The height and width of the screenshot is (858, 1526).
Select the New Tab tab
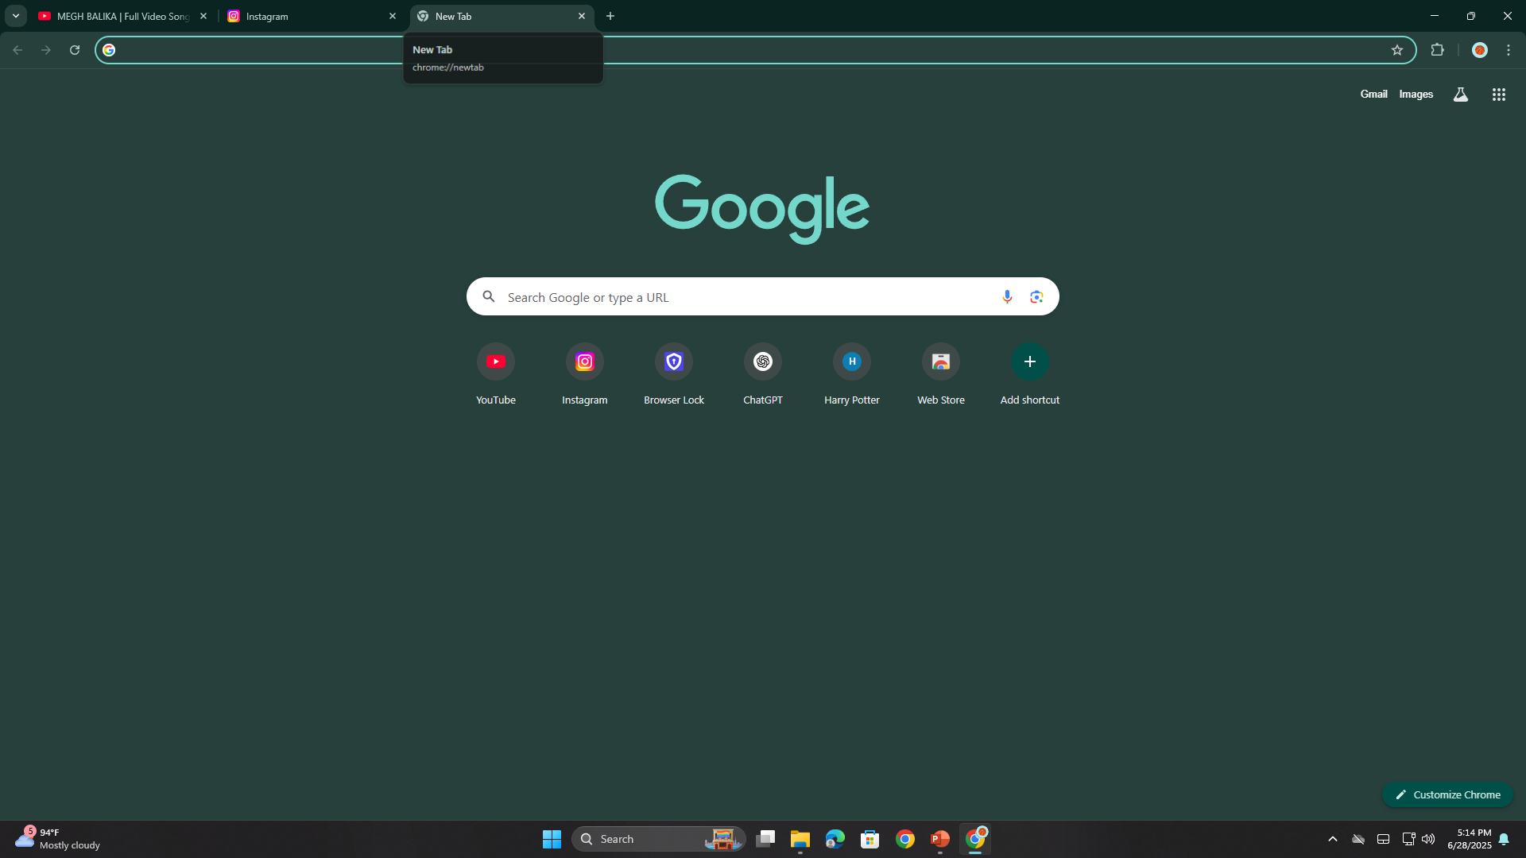point(501,16)
